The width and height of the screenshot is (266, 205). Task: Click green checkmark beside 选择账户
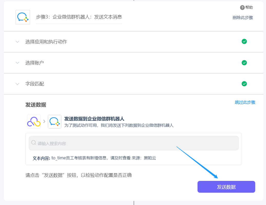[x=244, y=63]
